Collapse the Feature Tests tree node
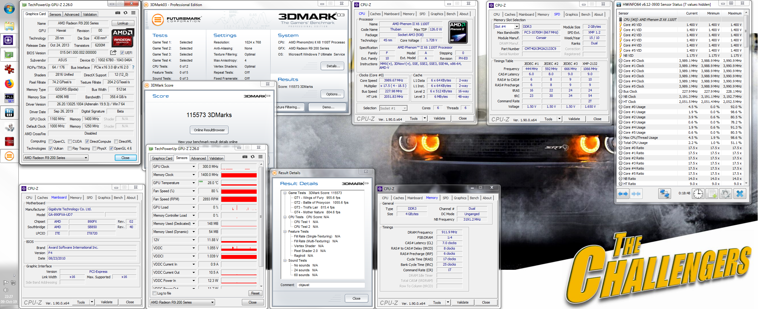 [285, 231]
